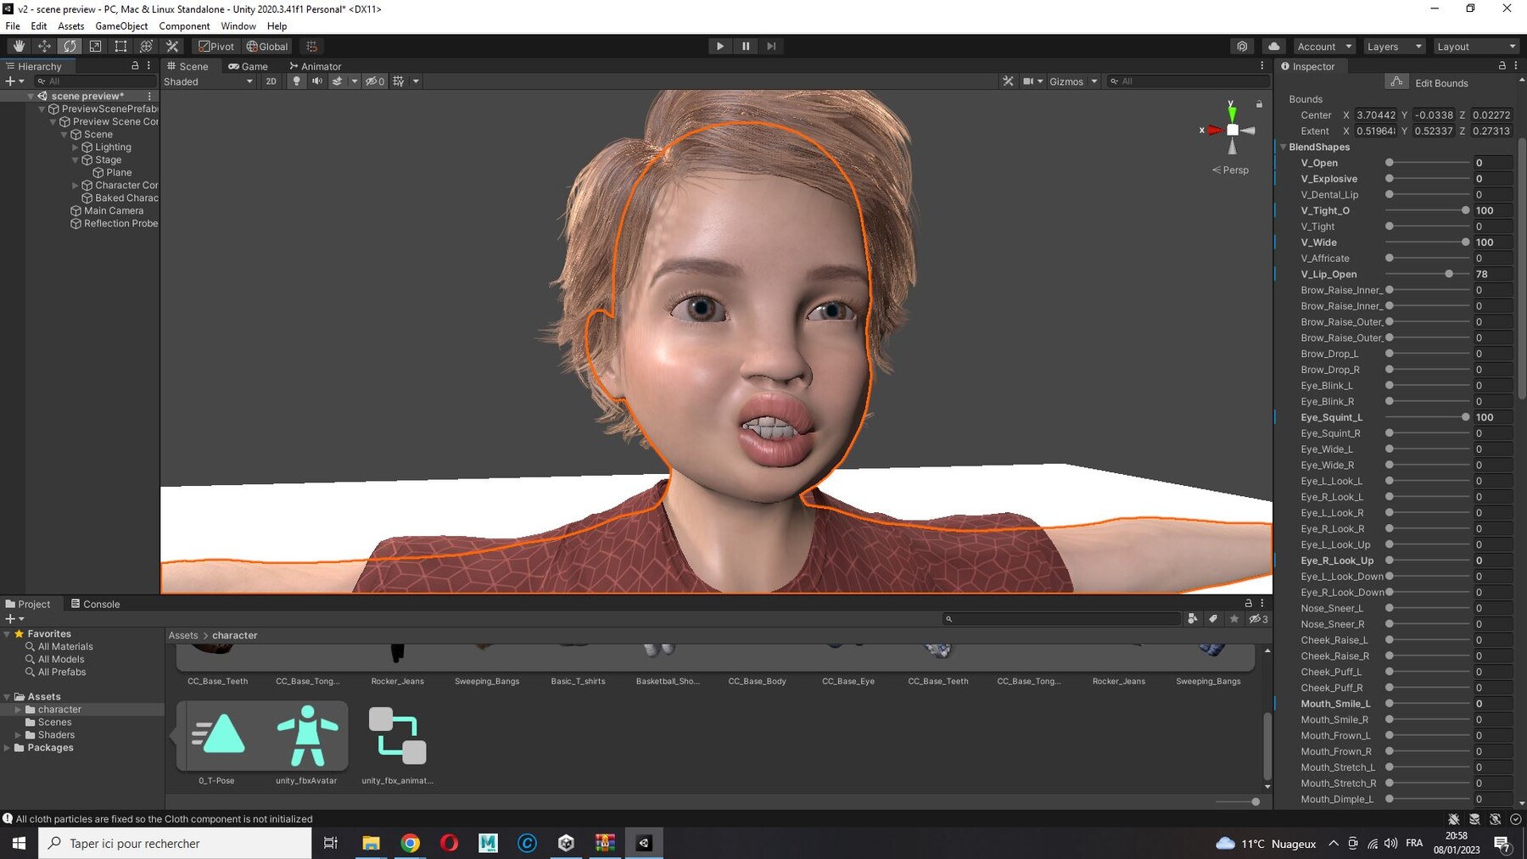Select the unity_fbxAvatar asset thumbnail
Viewport: 1527px width, 859px height.
309,736
